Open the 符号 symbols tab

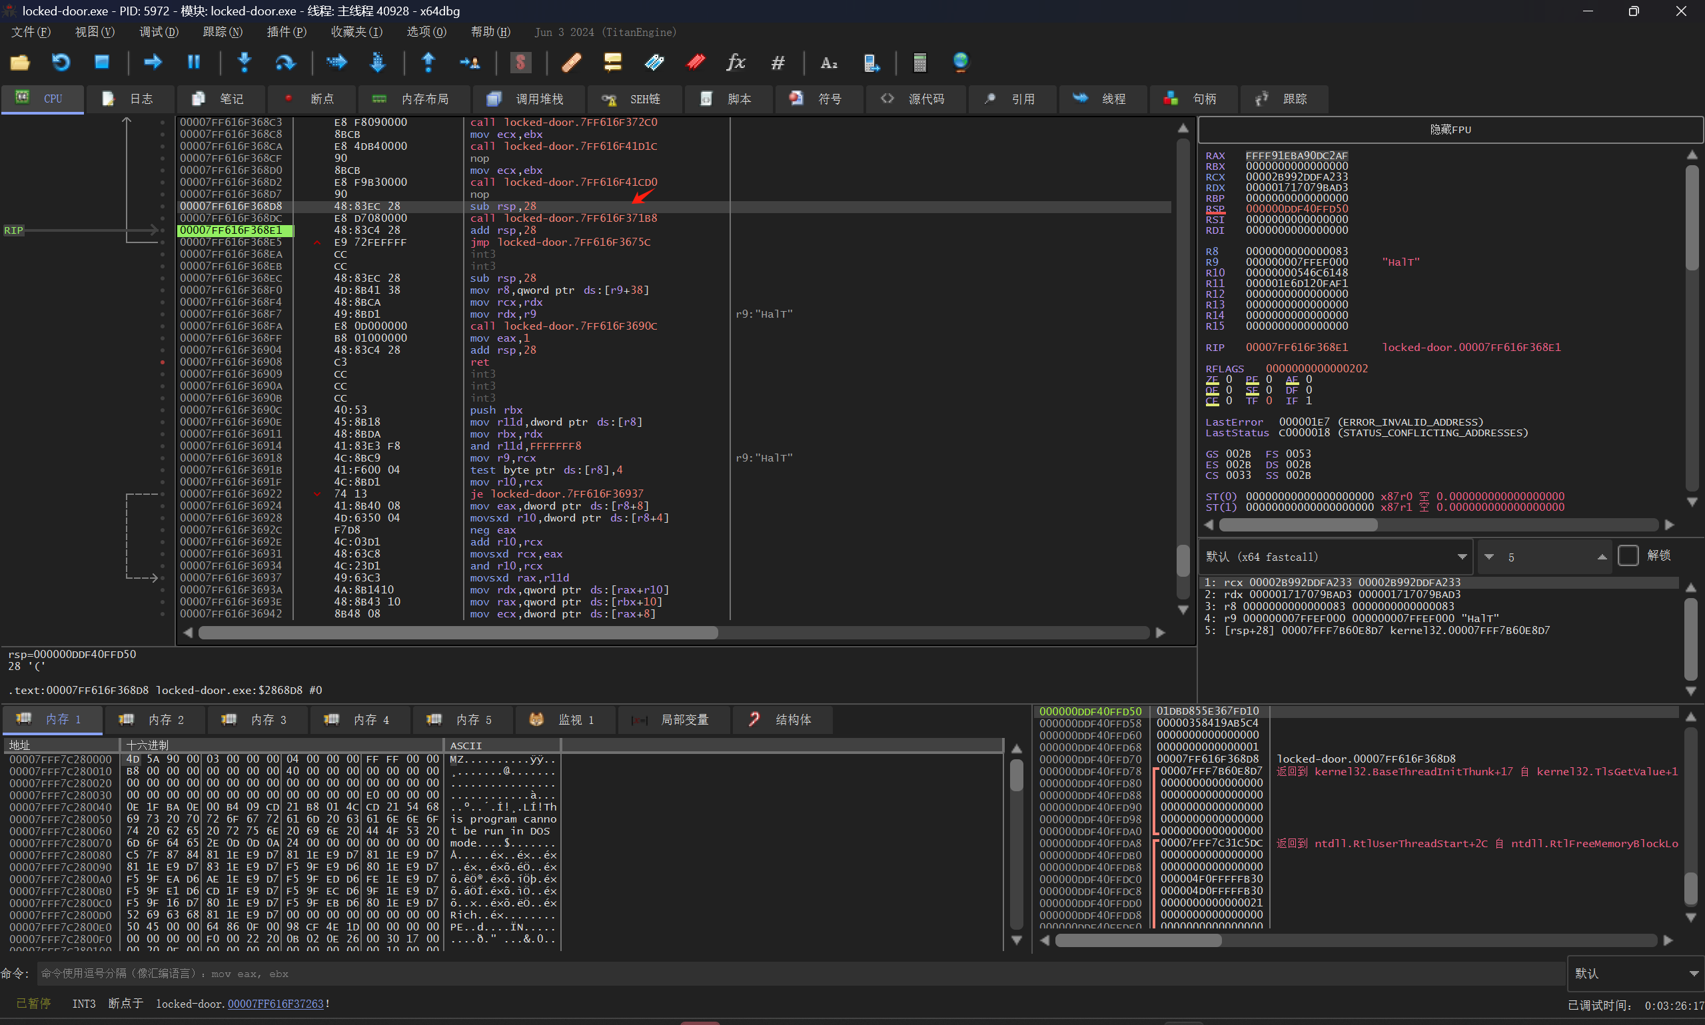(820, 99)
